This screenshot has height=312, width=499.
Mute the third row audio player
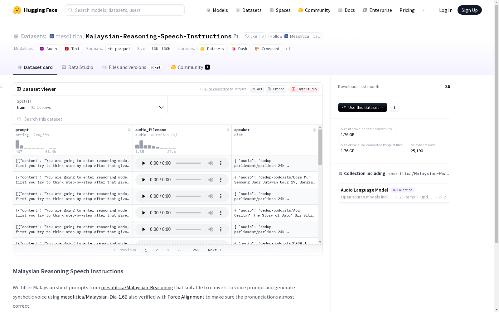click(211, 196)
